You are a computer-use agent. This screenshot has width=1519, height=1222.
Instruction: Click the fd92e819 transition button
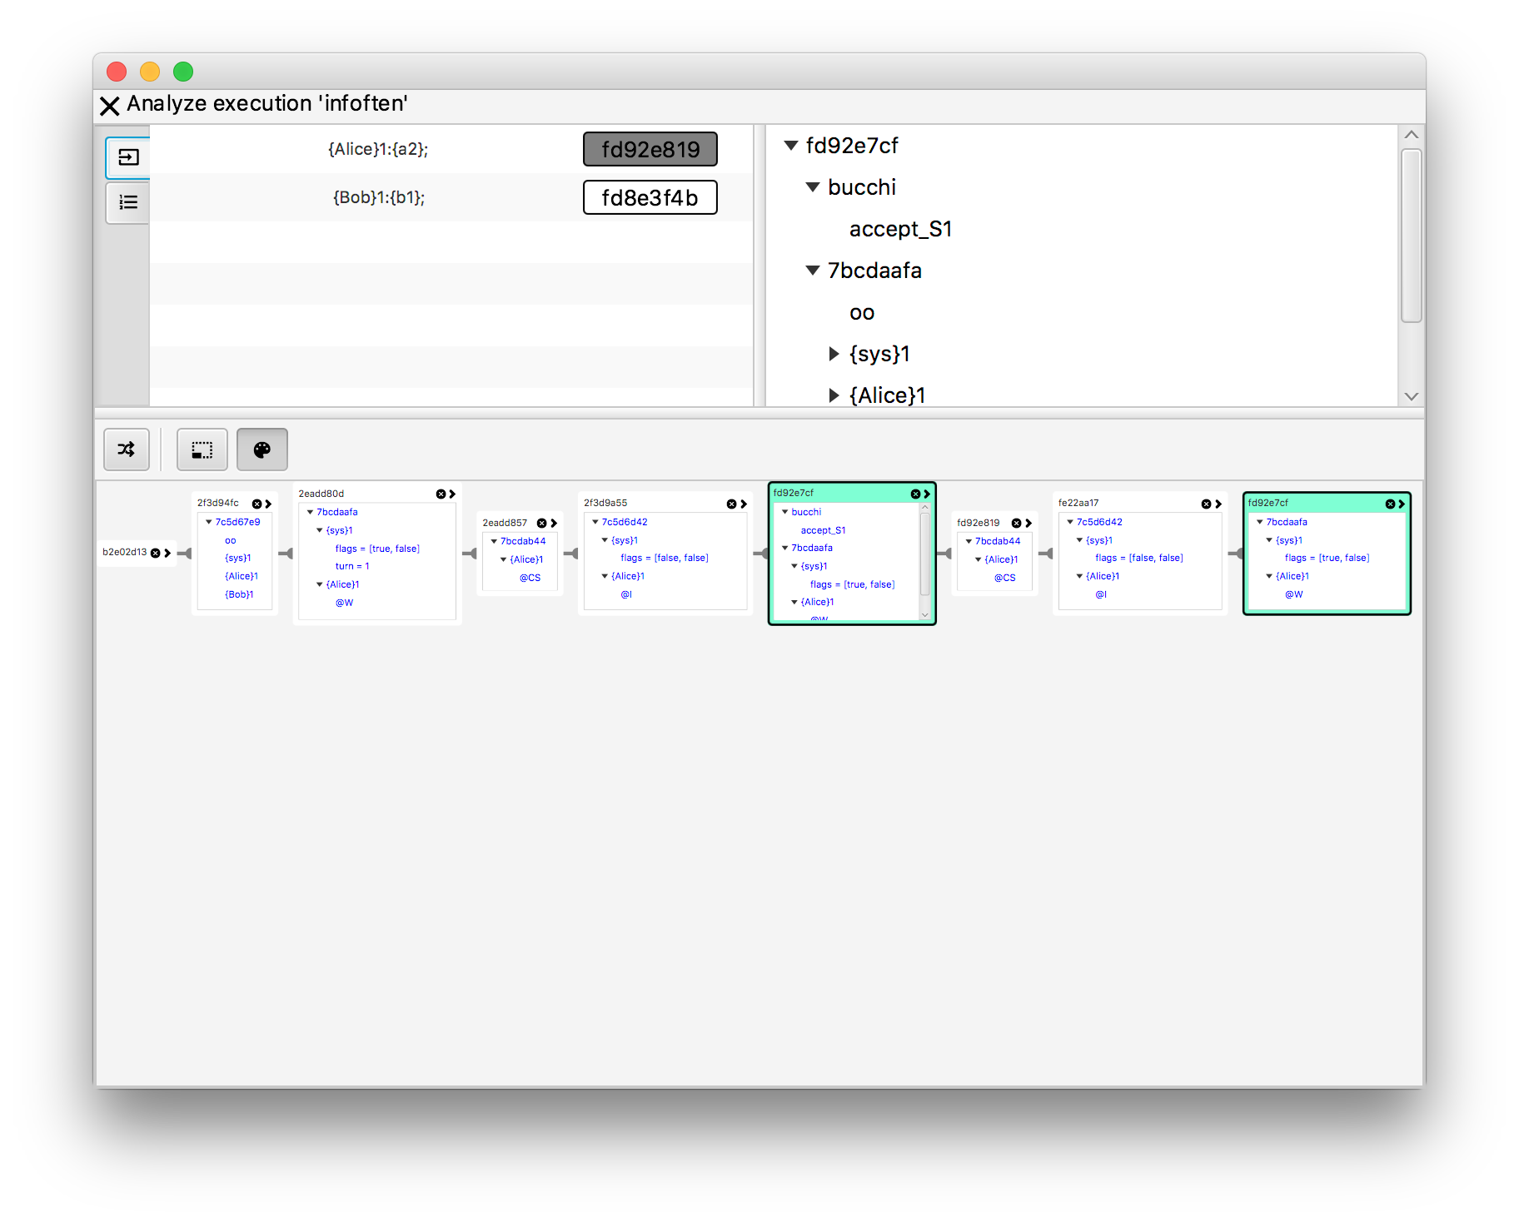[650, 150]
